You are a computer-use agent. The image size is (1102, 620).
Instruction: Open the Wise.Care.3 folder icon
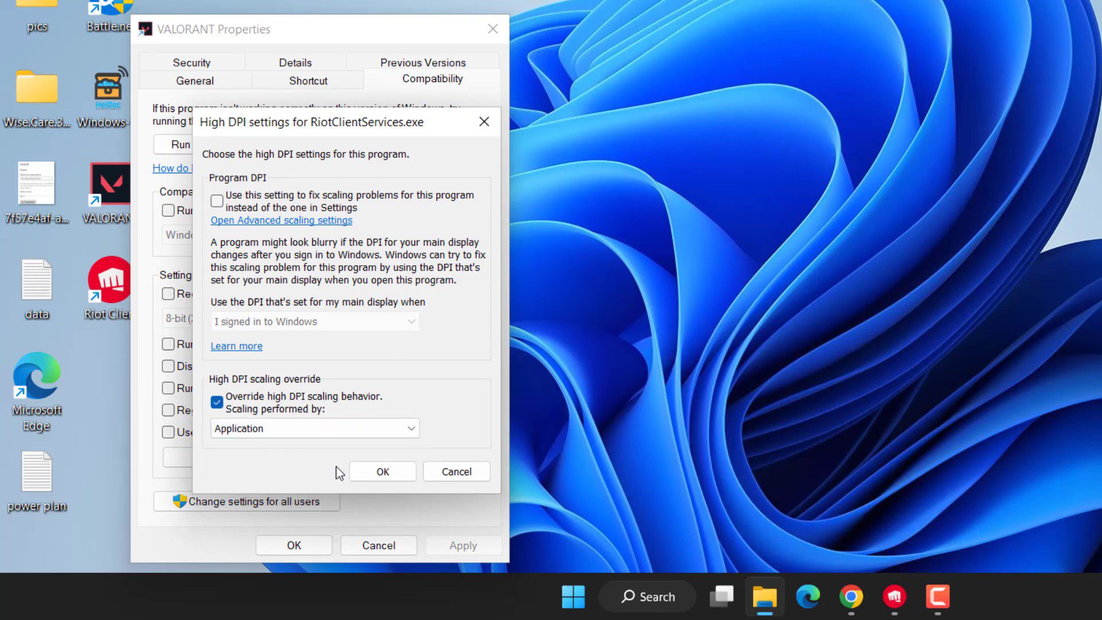[37, 98]
